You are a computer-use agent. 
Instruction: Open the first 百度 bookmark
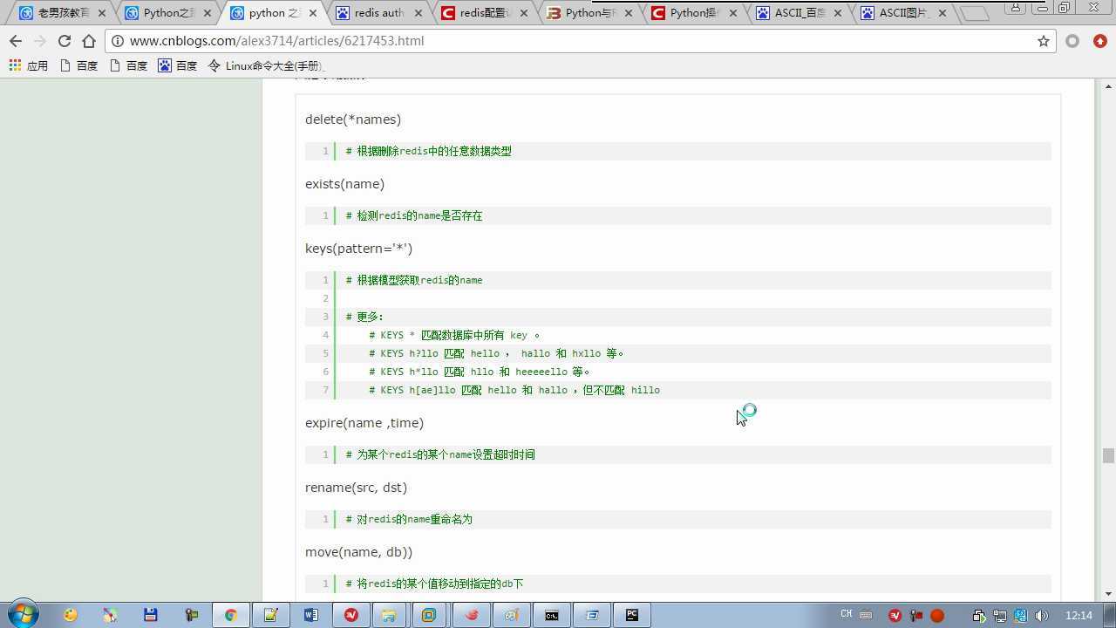(x=78, y=65)
